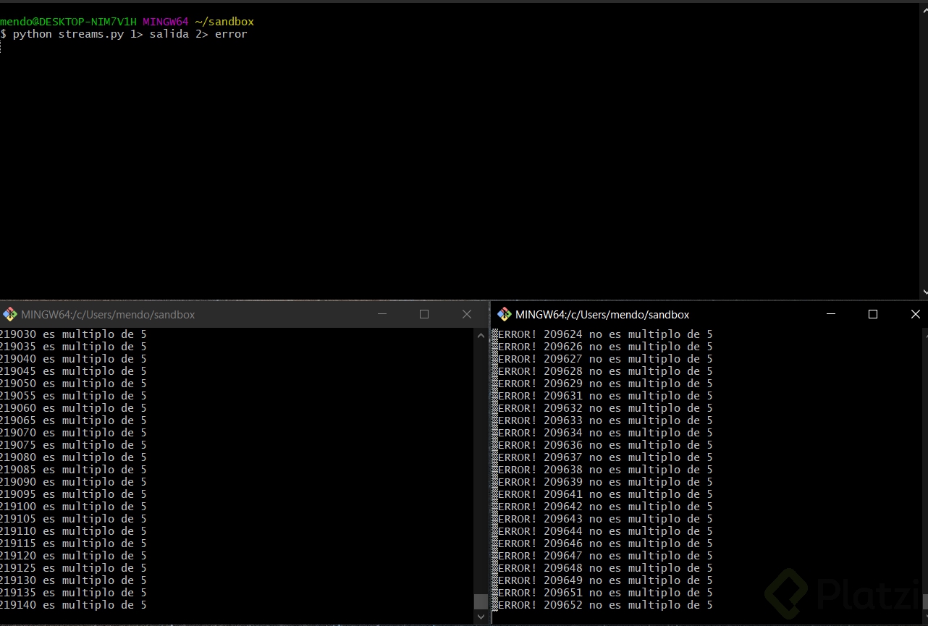
Task: Click the line '219030 es multiplo de 5'
Action: click(x=72, y=334)
